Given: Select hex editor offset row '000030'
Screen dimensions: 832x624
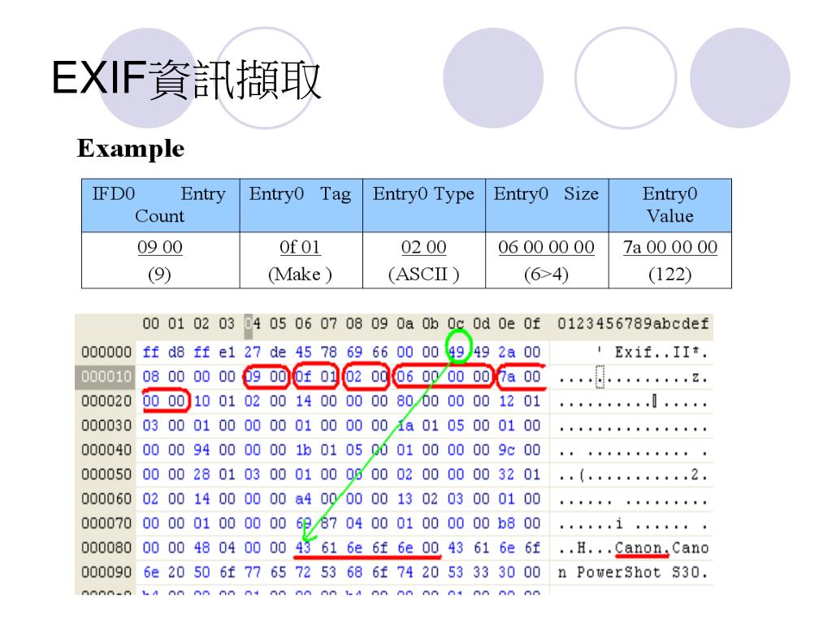Looking at the screenshot, I should click(106, 426).
